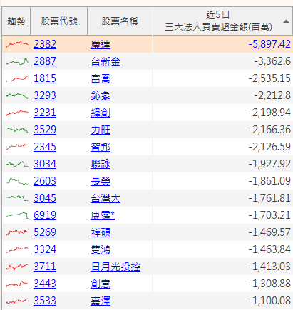This screenshot has width=293, height=310.
Task: Open 嘉澤 stock name link
Action: coord(101,301)
